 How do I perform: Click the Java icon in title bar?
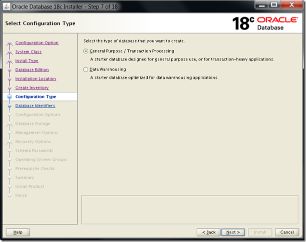(x=7, y=6)
